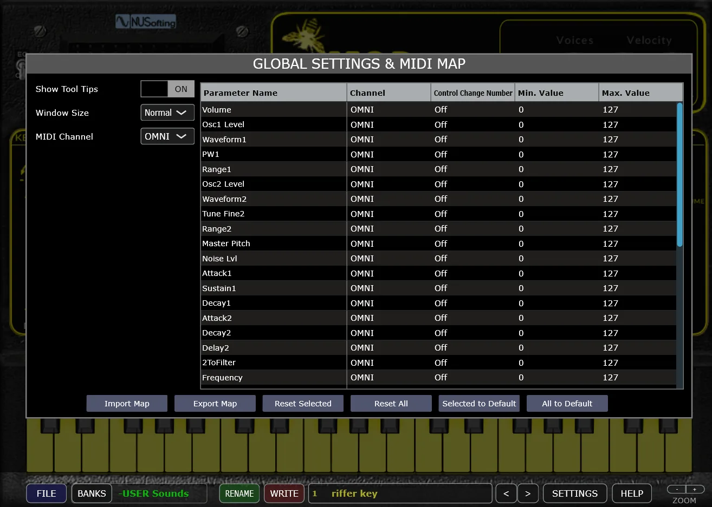This screenshot has height=507, width=712.
Task: Select the Waveform1 parameter row
Action: [438, 140]
